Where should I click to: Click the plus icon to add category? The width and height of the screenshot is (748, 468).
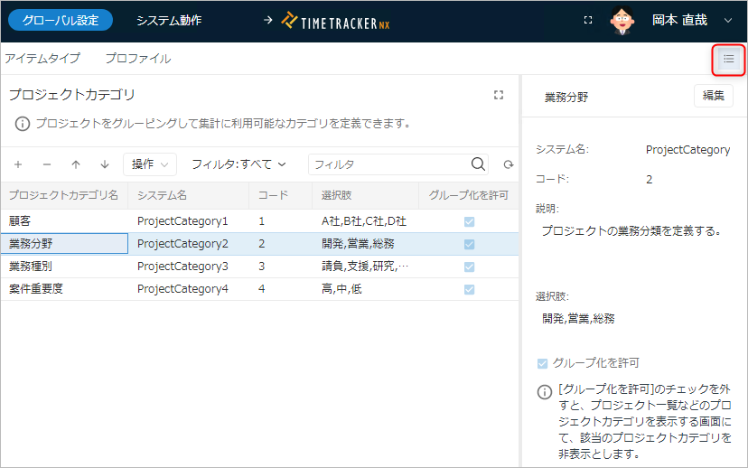click(18, 164)
